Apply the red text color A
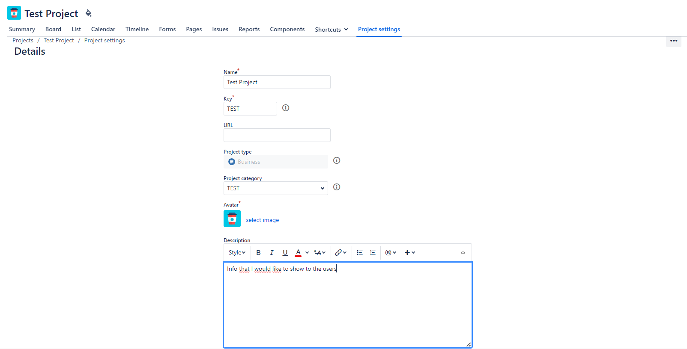 coord(298,253)
